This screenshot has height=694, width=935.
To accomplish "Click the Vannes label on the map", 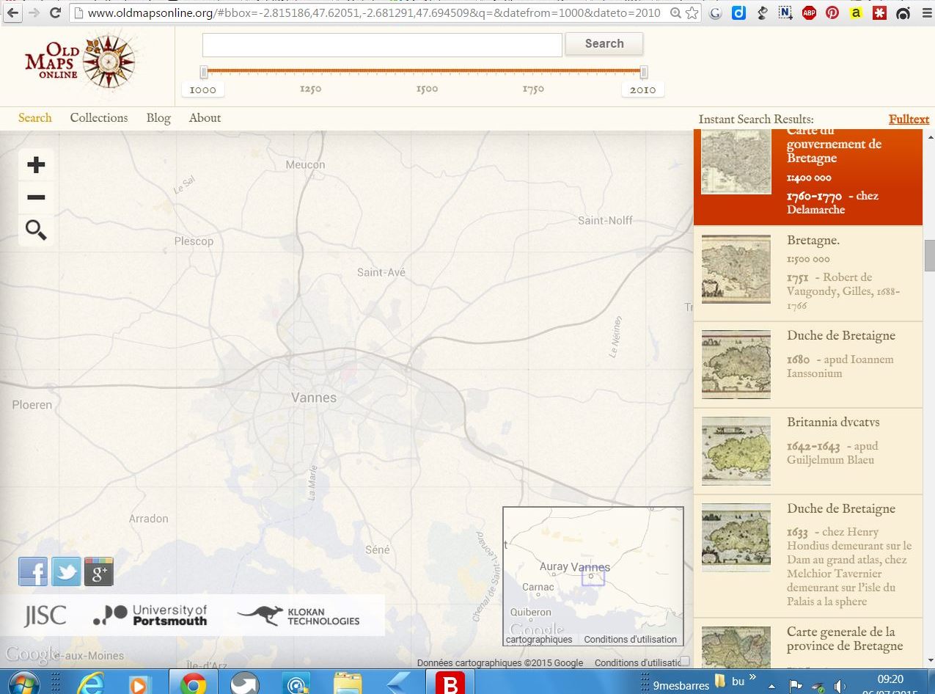I will (x=314, y=398).
